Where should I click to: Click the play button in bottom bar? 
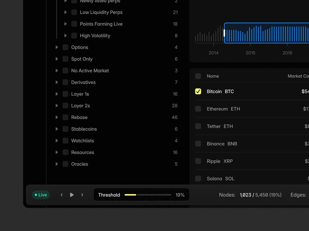pos(72,195)
